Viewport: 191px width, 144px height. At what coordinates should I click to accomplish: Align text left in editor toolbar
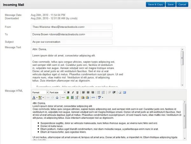click(83, 92)
